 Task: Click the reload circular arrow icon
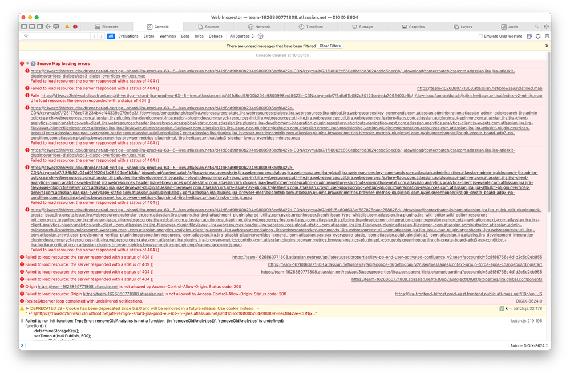[x=538, y=36]
